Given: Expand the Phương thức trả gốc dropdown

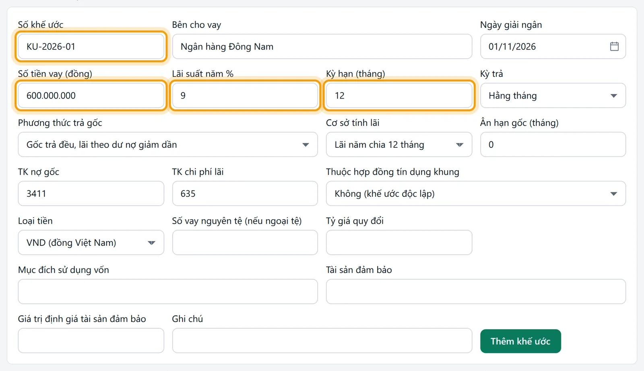Looking at the screenshot, I should (x=168, y=144).
